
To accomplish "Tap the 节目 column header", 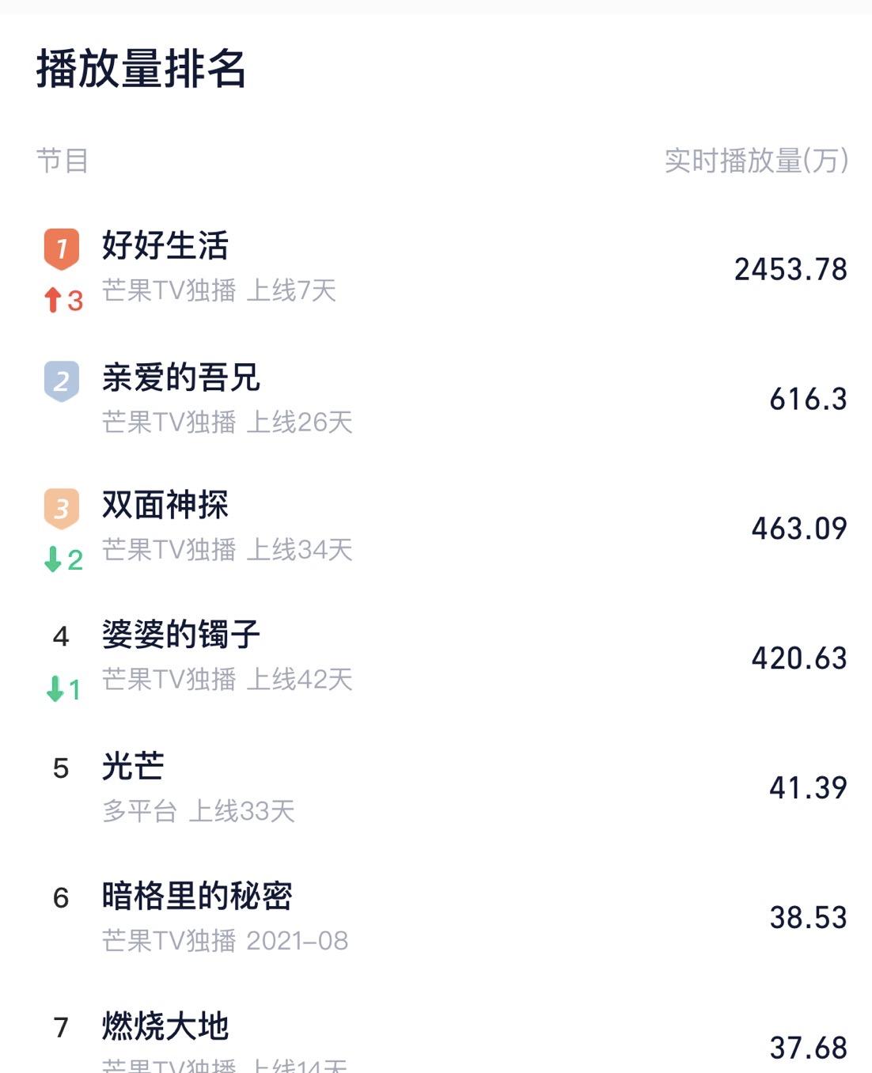I will 63,161.
